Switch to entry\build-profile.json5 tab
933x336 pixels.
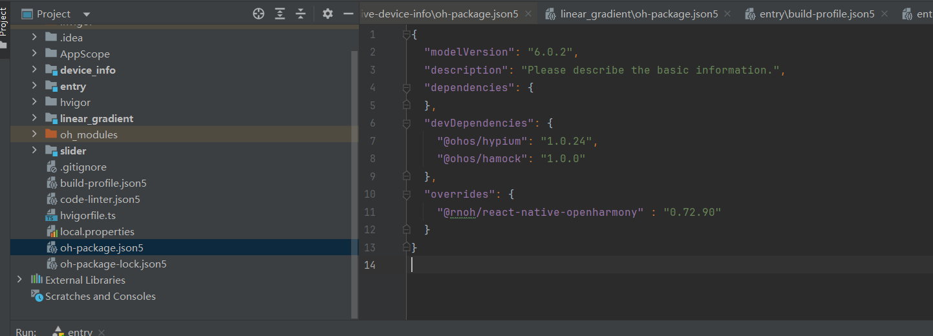click(817, 14)
